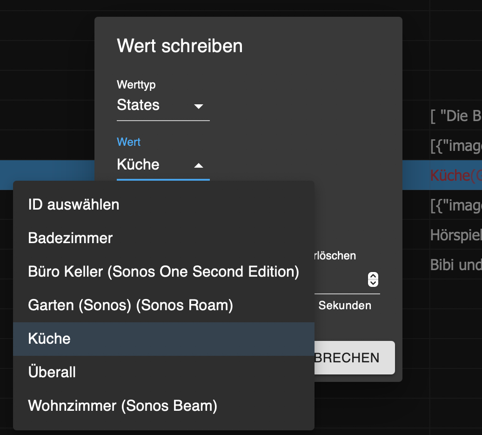Click the red Küche value in the table

pyautogui.click(x=456, y=176)
